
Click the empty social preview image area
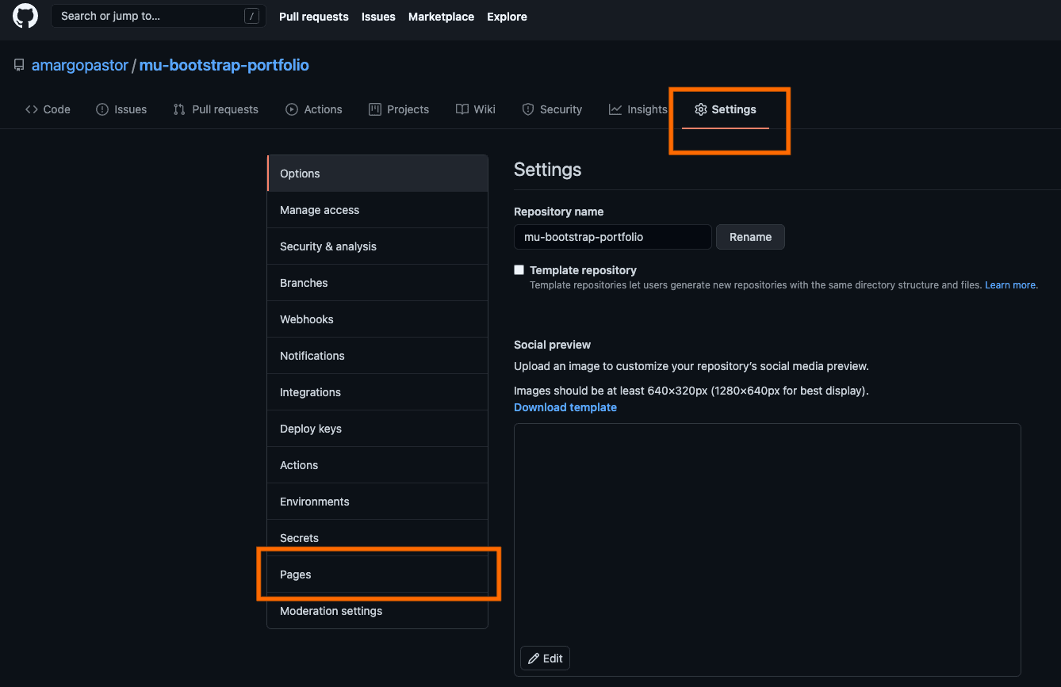(767, 549)
